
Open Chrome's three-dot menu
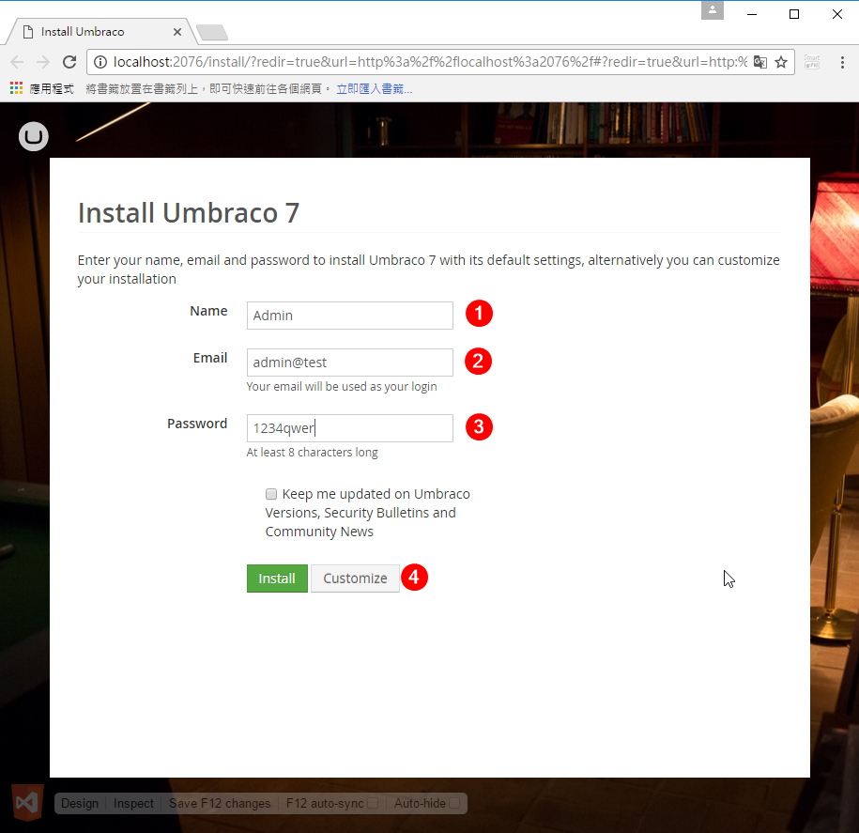point(842,62)
